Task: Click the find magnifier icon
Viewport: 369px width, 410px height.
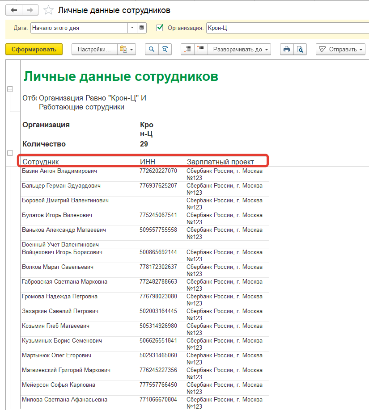Action: coord(152,50)
